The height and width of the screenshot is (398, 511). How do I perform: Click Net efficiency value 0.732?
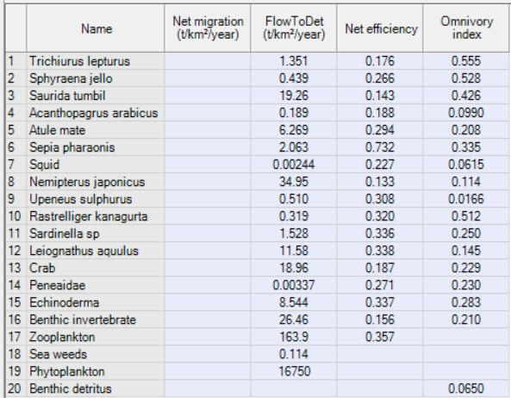click(380, 147)
